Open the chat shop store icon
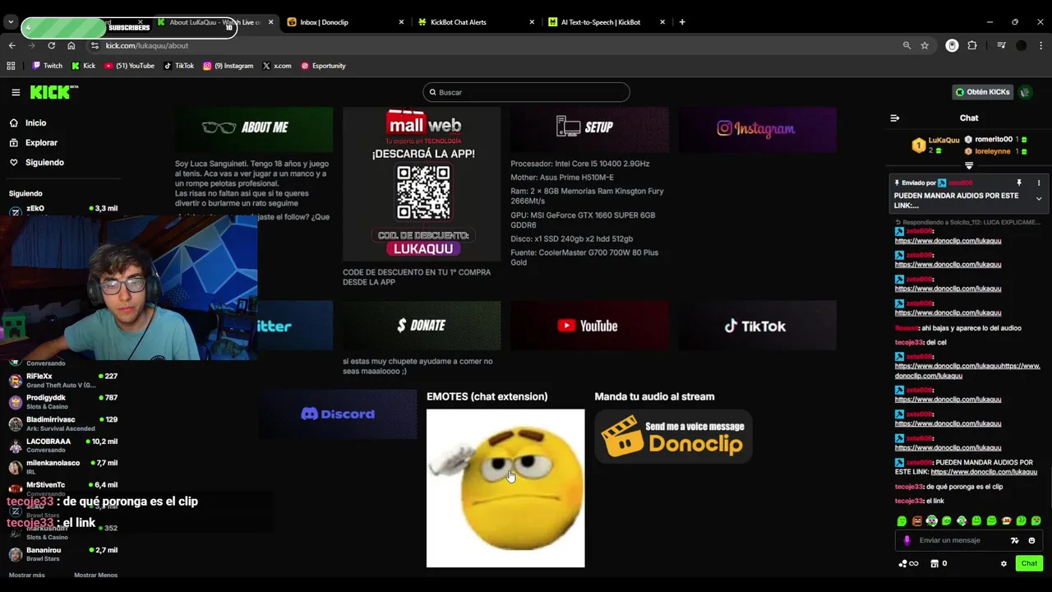 tap(934, 563)
